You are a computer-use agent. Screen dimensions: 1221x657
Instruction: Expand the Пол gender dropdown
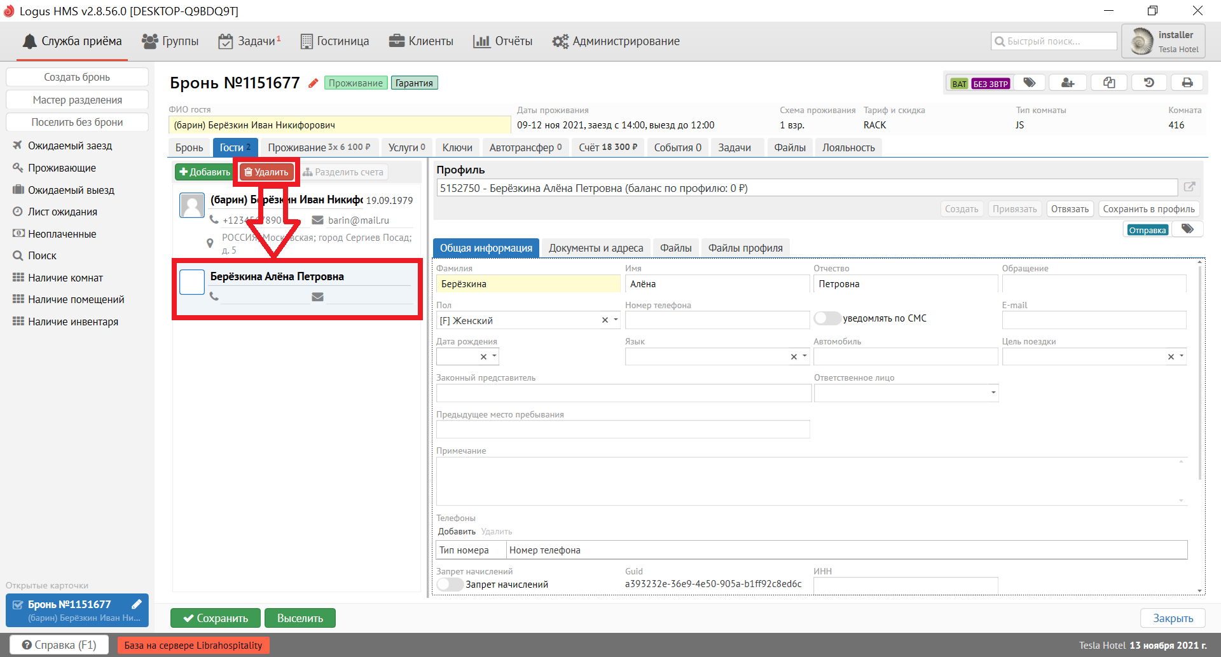point(616,320)
